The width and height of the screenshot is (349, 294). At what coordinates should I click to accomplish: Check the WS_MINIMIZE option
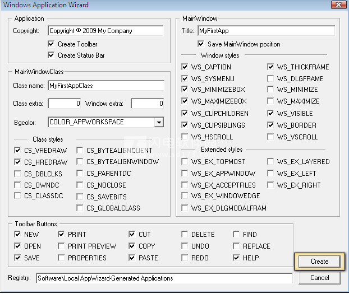(x=270, y=90)
